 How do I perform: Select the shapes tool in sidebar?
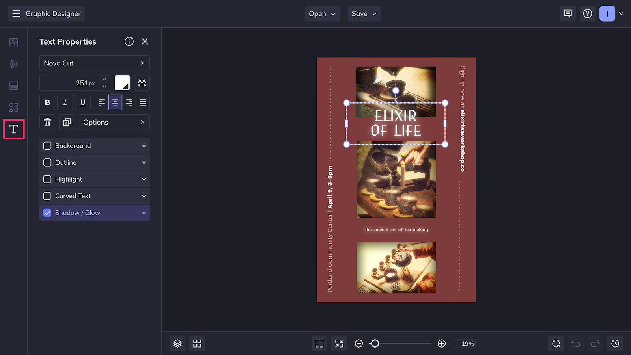click(13, 107)
